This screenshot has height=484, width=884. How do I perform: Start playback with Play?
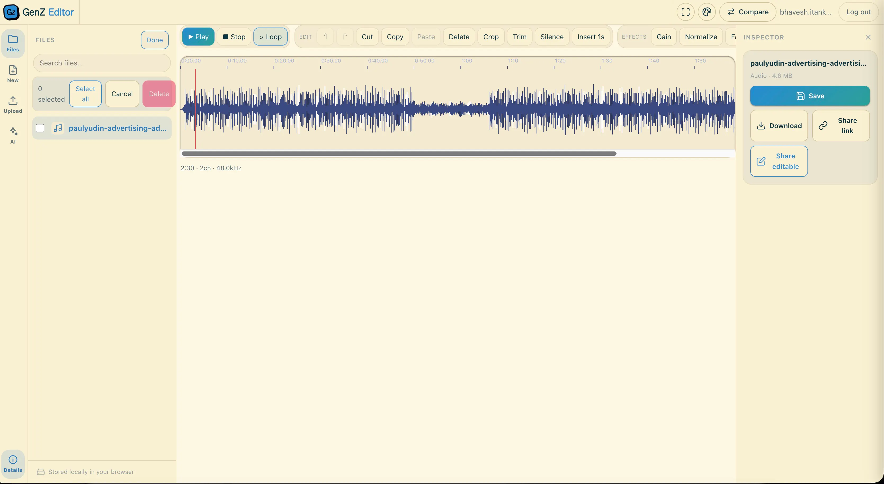[198, 37]
